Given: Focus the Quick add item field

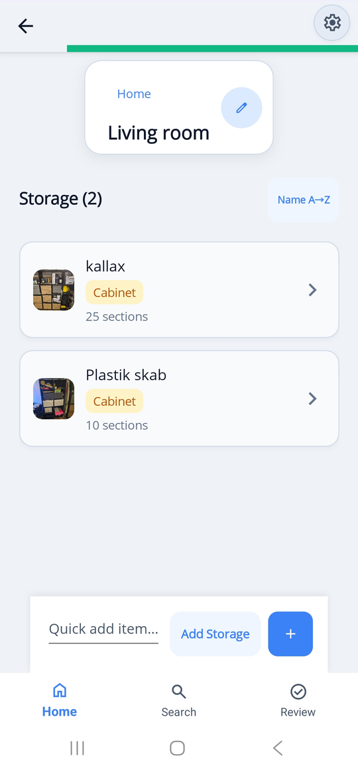Looking at the screenshot, I should pos(103,629).
